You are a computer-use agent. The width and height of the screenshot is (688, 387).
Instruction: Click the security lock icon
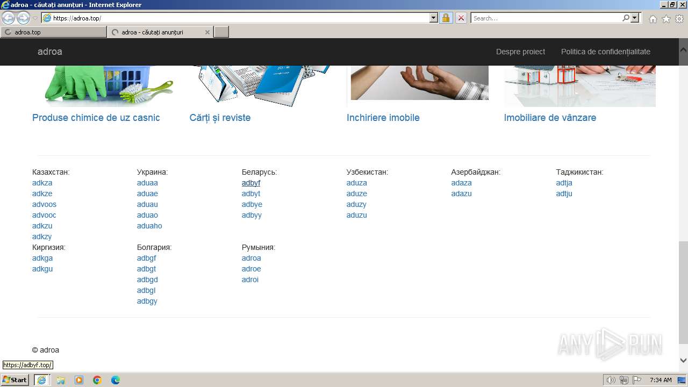(x=446, y=18)
